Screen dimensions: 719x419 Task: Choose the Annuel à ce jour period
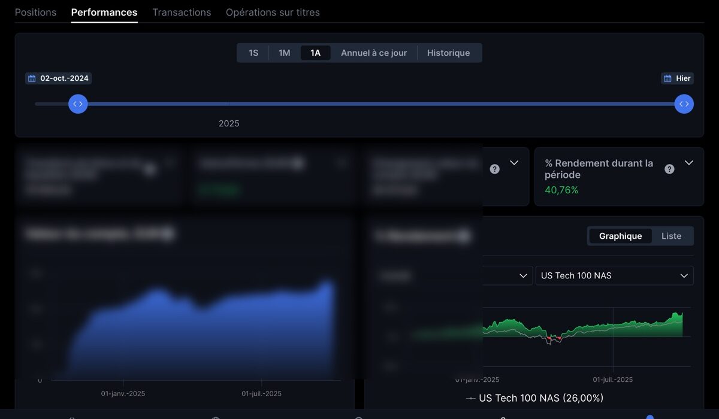coord(374,53)
